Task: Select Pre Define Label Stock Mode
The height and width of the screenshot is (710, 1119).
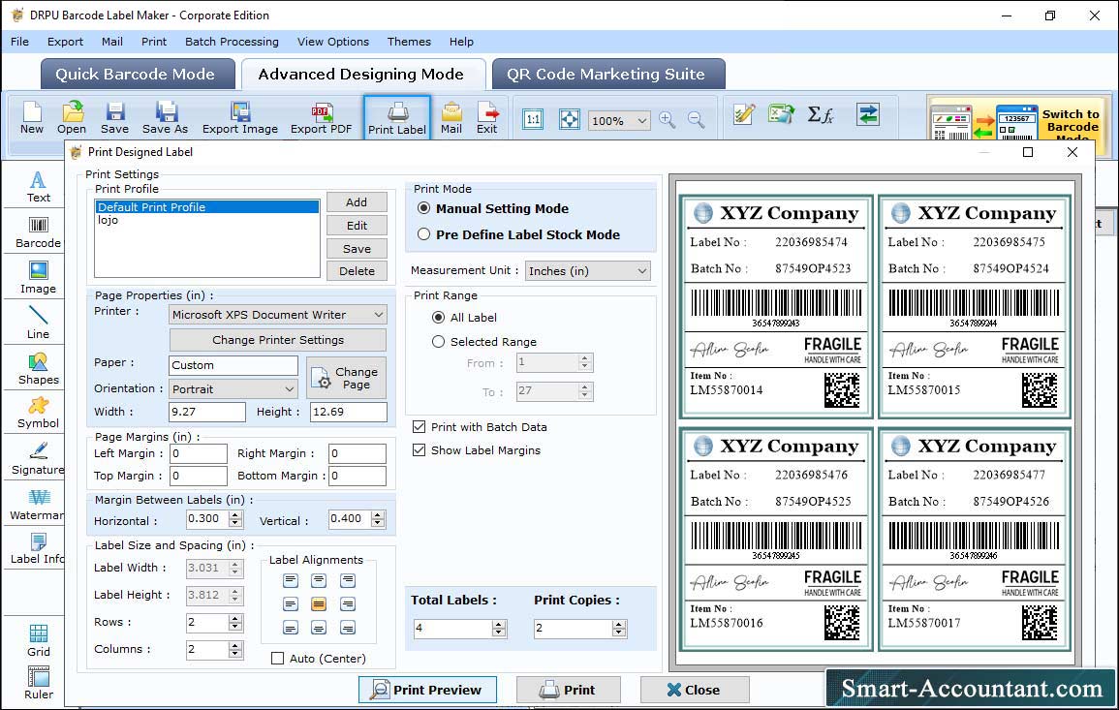Action: click(x=424, y=234)
